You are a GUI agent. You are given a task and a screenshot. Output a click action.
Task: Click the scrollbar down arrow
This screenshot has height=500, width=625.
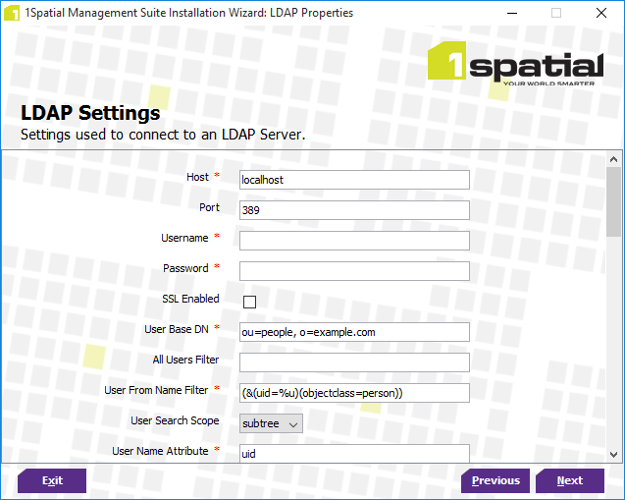[x=613, y=454]
